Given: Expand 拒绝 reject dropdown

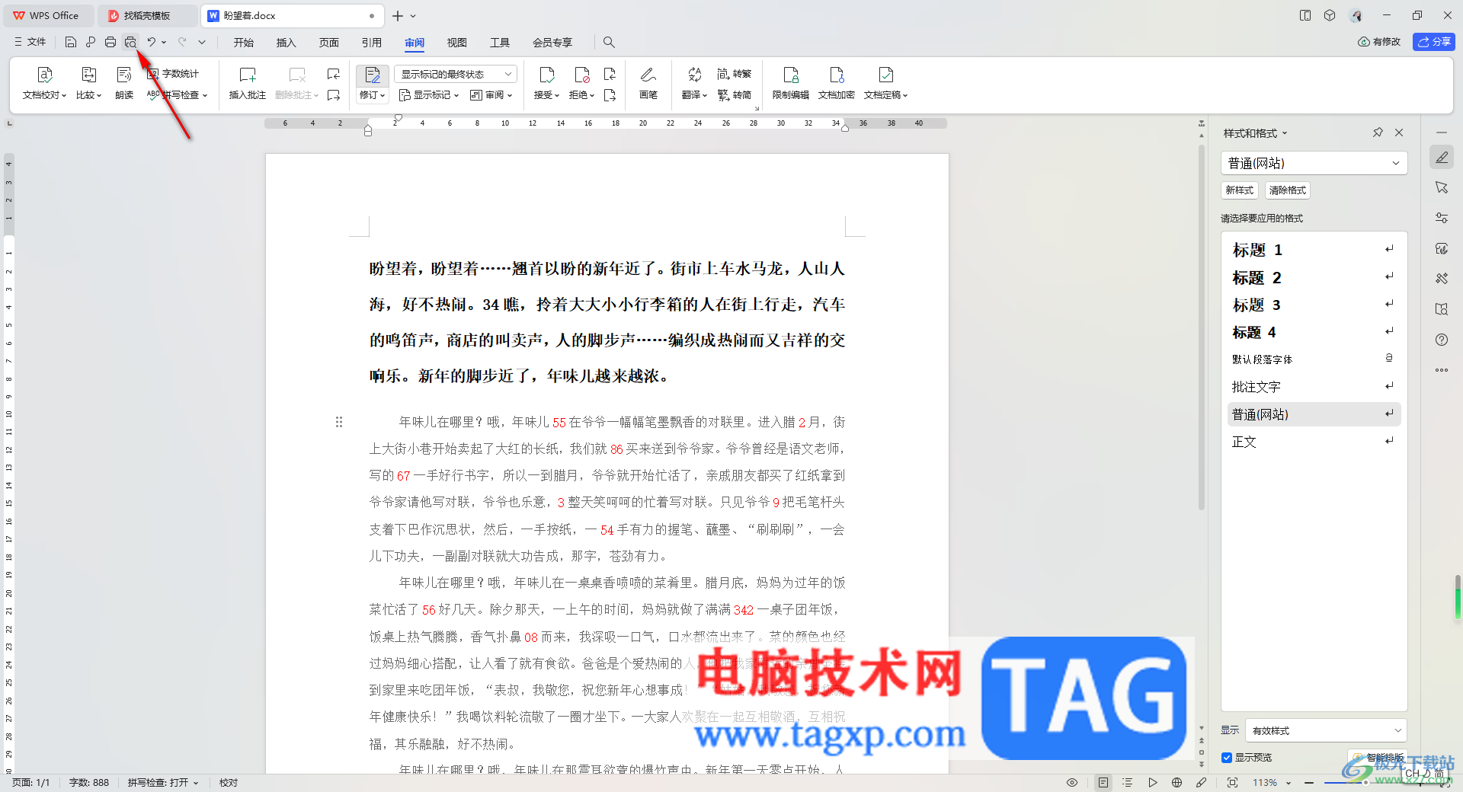Looking at the screenshot, I should coord(581,95).
